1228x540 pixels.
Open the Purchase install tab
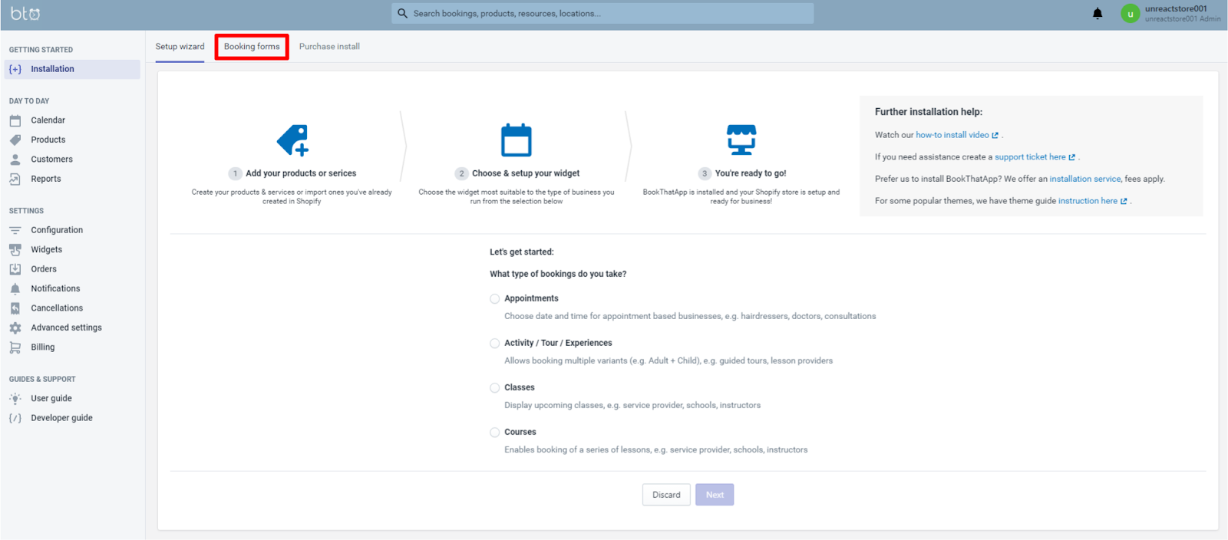329,47
